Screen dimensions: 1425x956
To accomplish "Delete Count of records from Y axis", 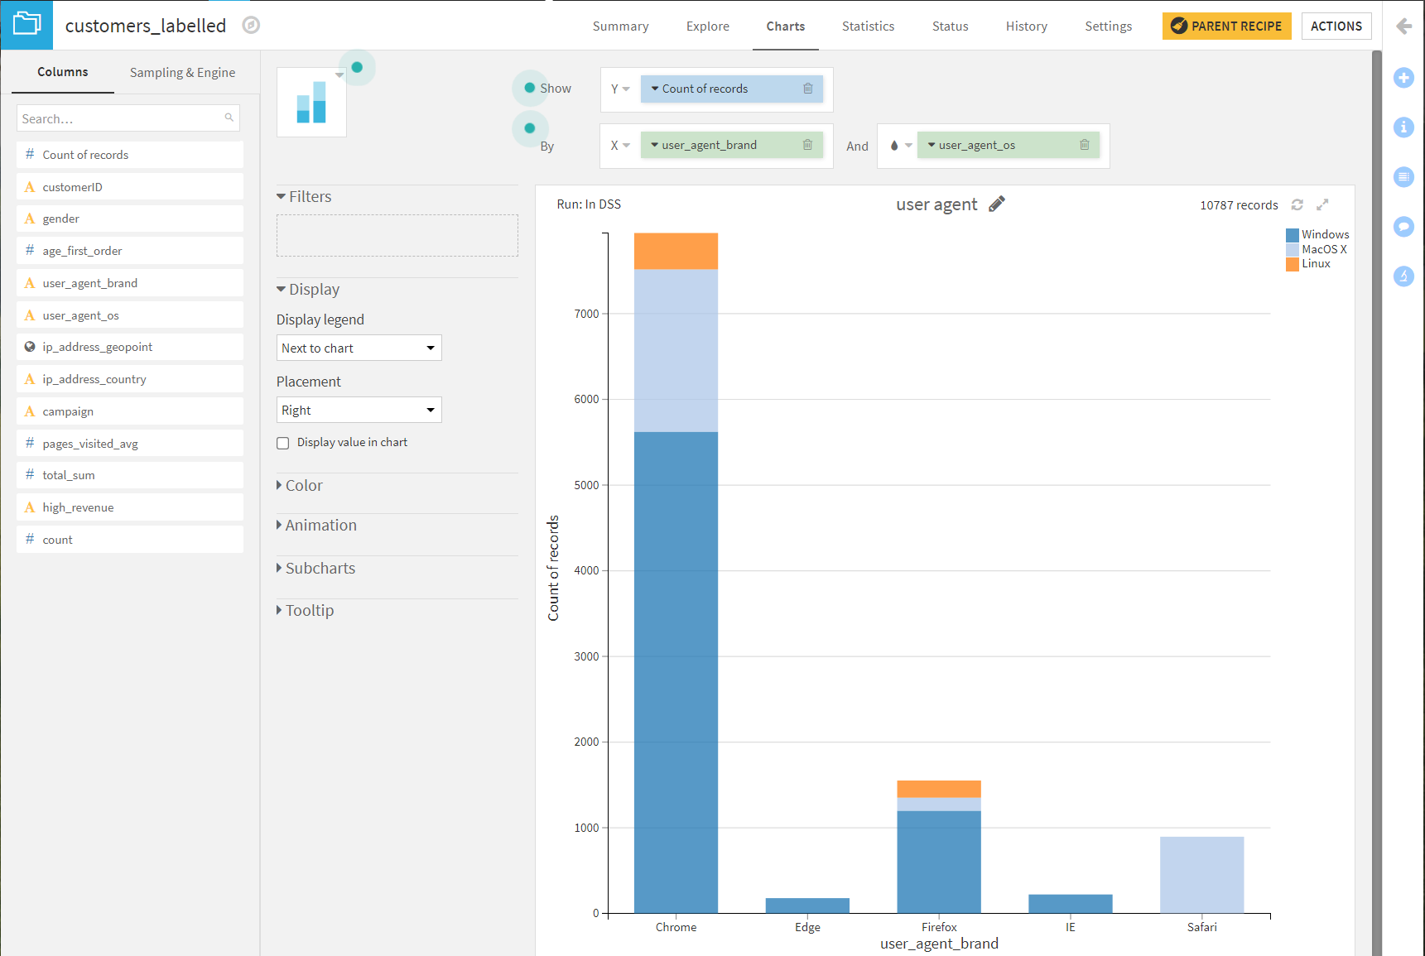I will [x=808, y=89].
